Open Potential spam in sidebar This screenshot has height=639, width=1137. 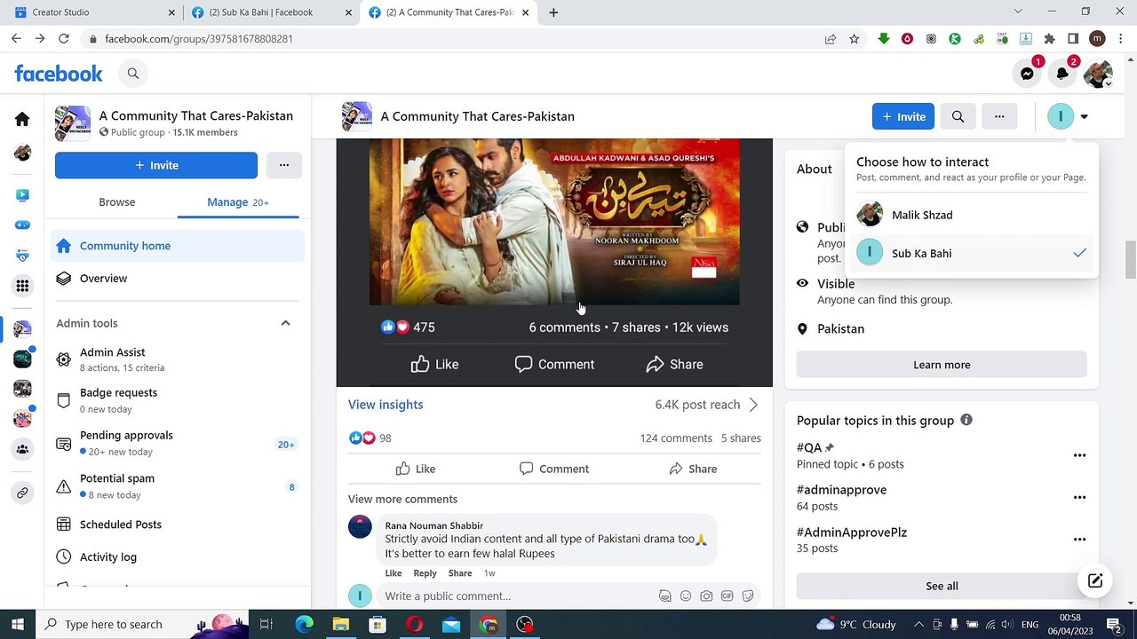(178, 485)
